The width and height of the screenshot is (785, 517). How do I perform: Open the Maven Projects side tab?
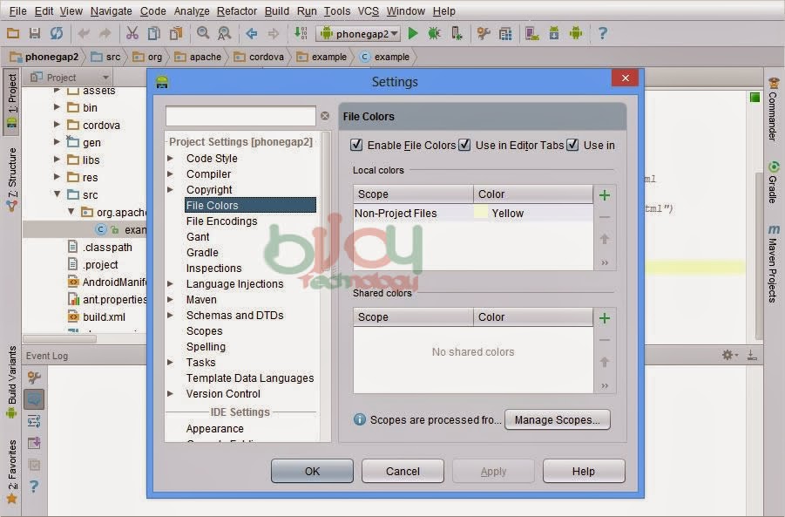point(774,263)
